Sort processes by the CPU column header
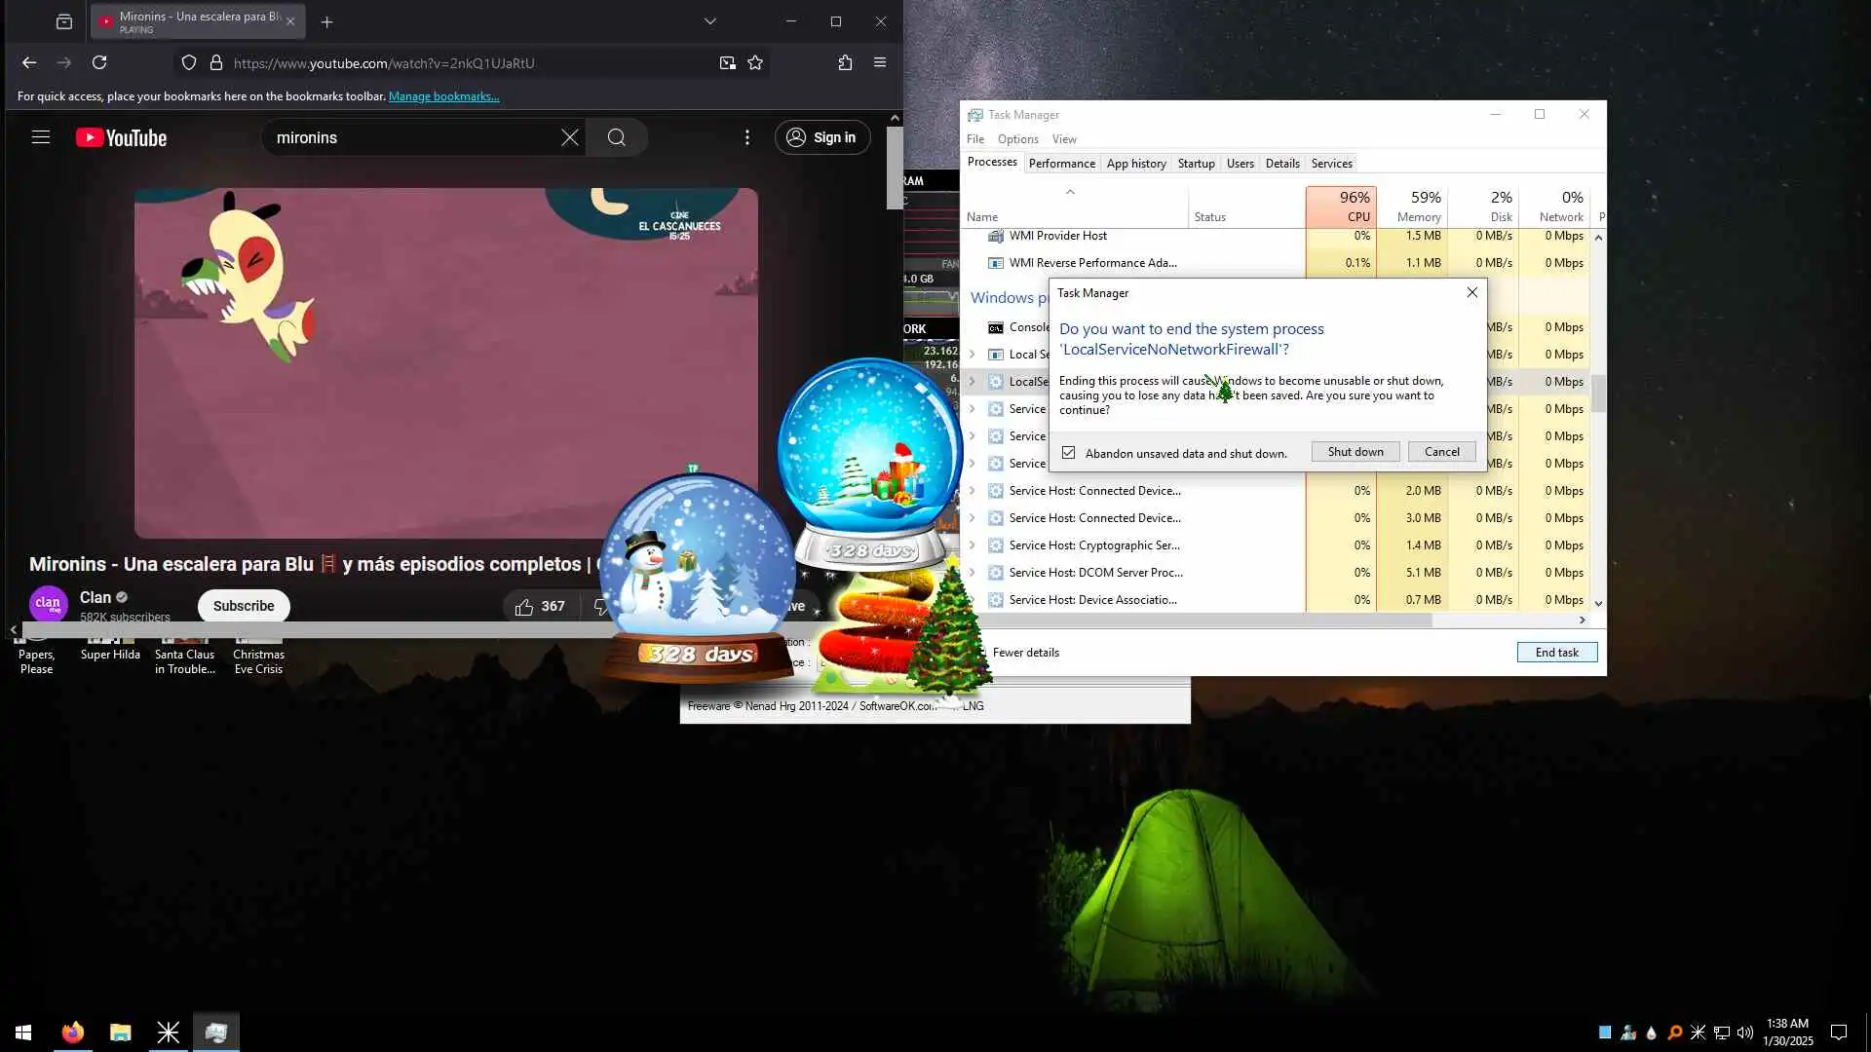The height and width of the screenshot is (1052, 1871). 1341,207
